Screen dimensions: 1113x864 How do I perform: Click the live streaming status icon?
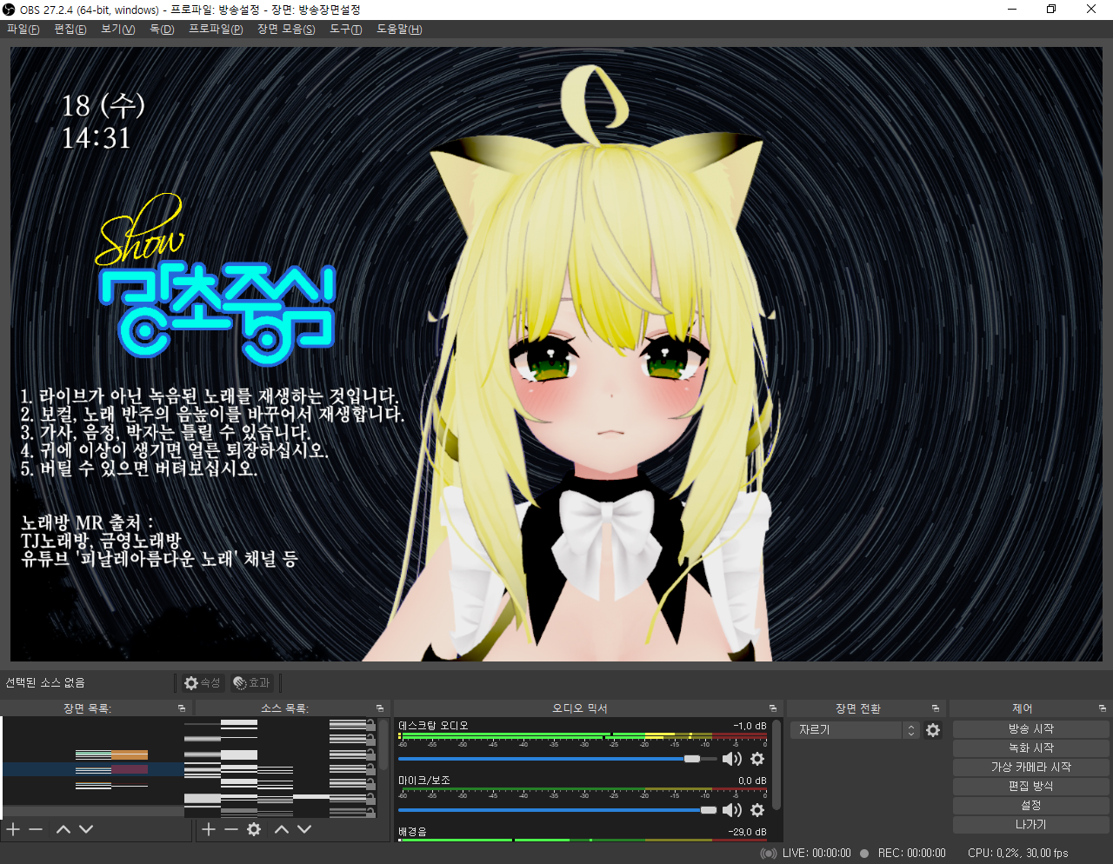(769, 854)
